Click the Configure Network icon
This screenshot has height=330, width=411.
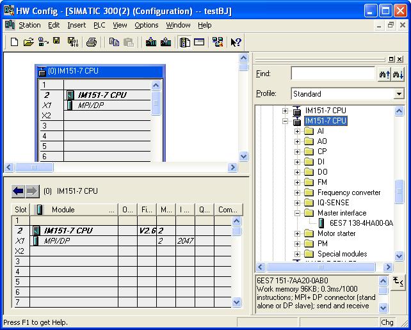(218, 42)
